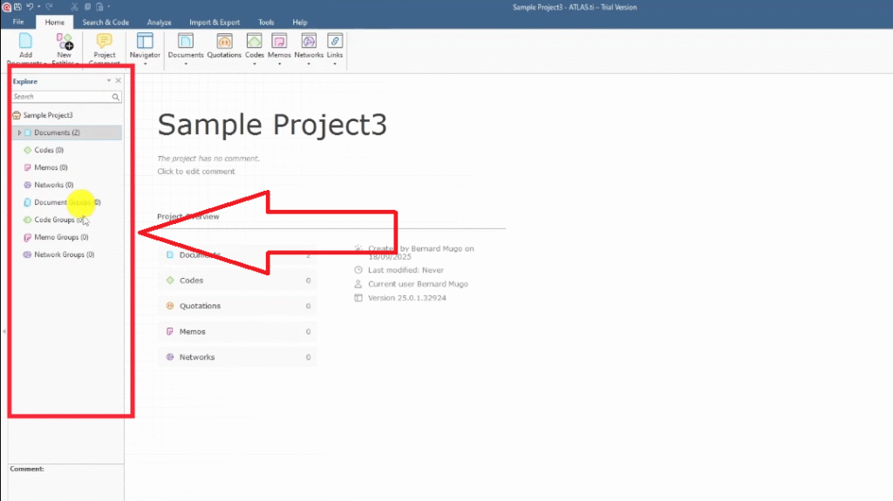893x501 pixels.
Task: Open the Memos manager icon
Action: click(x=279, y=42)
